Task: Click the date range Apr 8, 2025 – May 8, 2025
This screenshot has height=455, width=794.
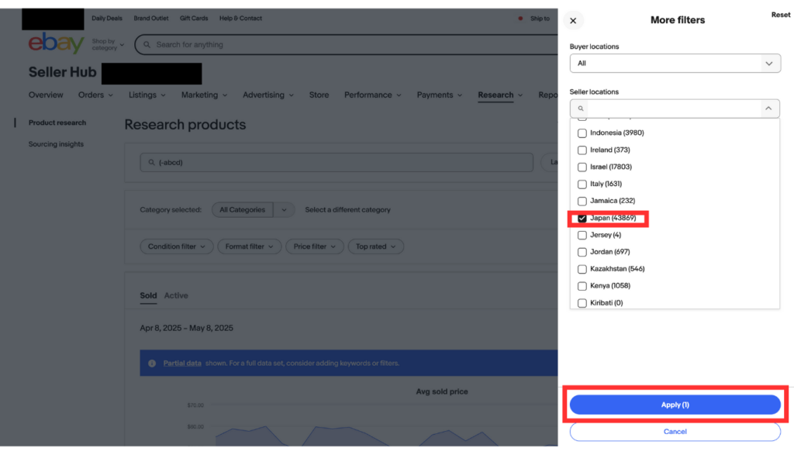Action: (186, 328)
